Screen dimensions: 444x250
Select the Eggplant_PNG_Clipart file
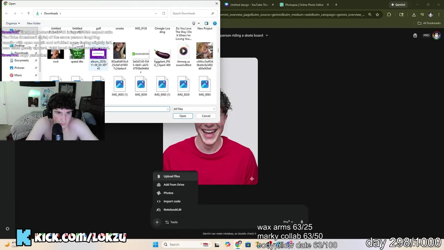162,58
